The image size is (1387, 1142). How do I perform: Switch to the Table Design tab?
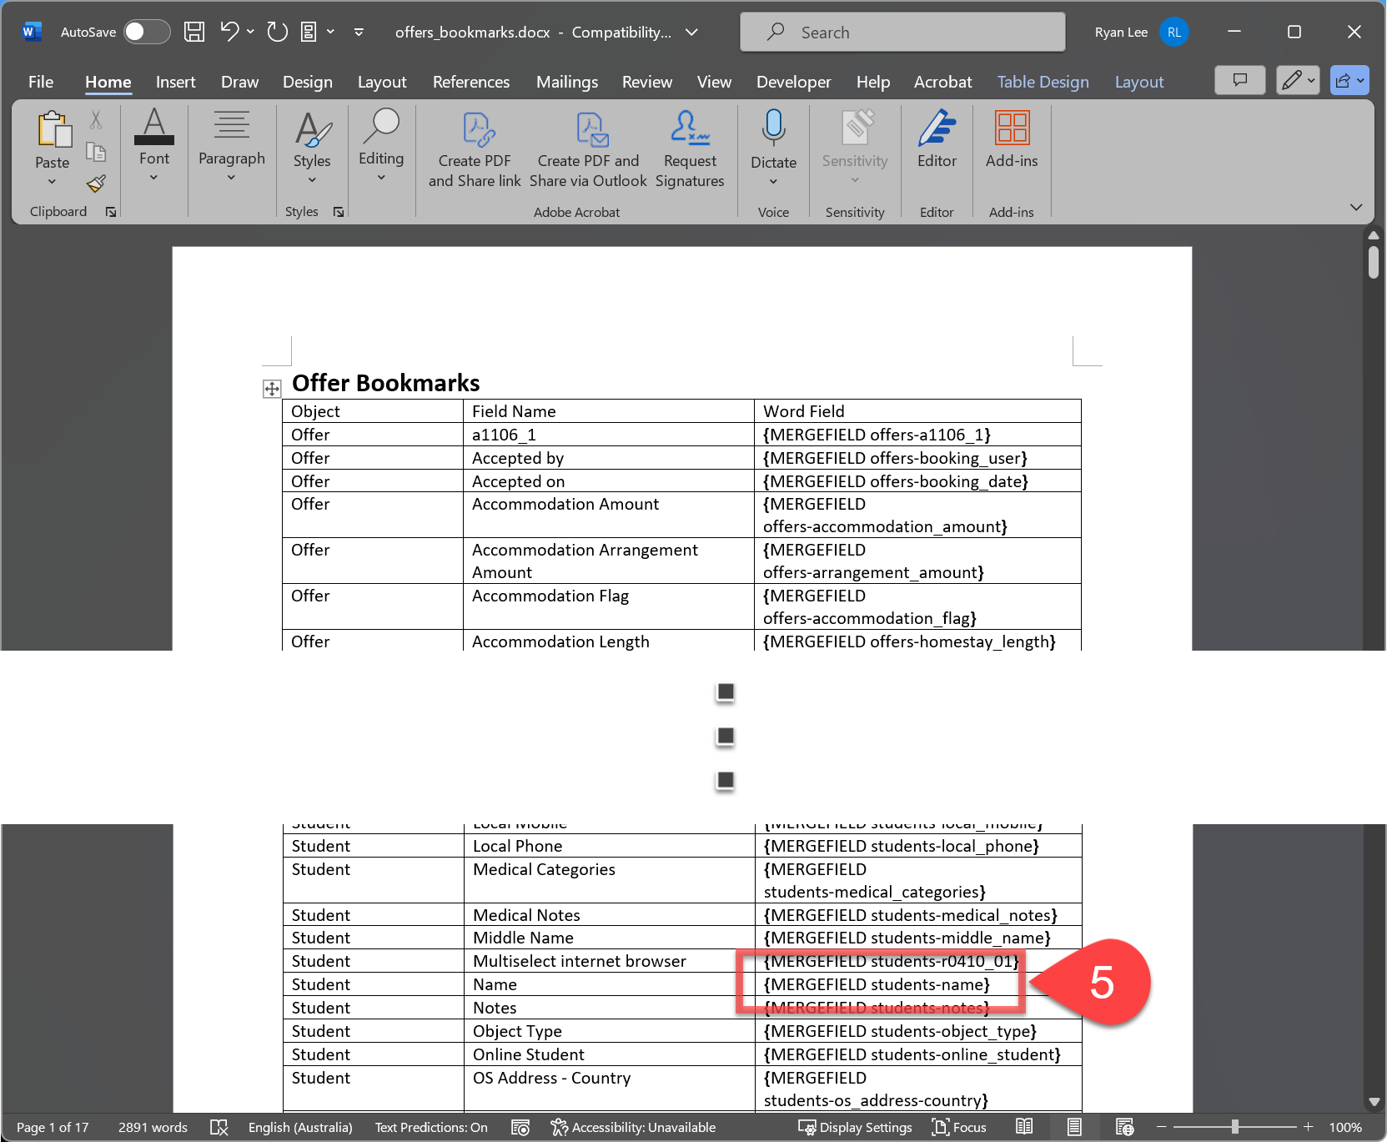click(x=1043, y=82)
